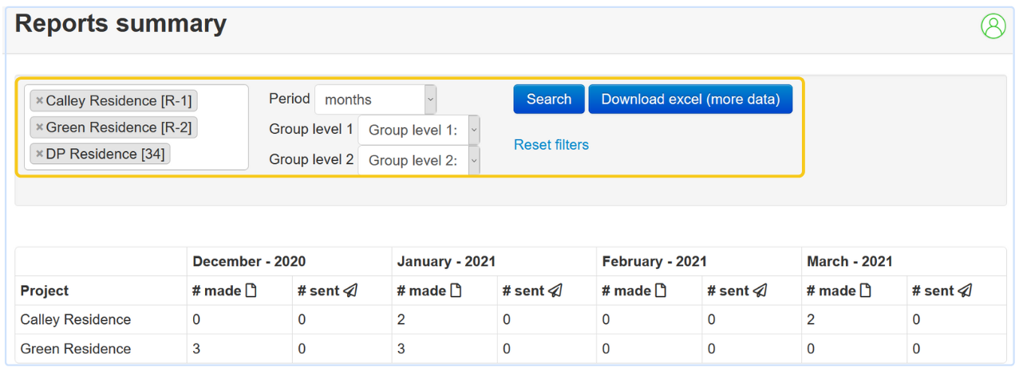Image resolution: width=1019 pixels, height=371 pixels.
Task: Click Download excel (more data) button
Action: (690, 100)
